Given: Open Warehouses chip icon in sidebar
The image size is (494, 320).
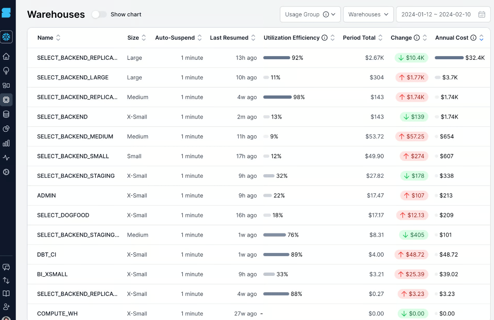Looking at the screenshot, I should pyautogui.click(x=6, y=100).
